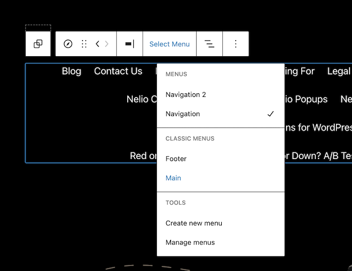Click the Contact Us navigation link
The height and width of the screenshot is (271, 352).
pos(118,71)
